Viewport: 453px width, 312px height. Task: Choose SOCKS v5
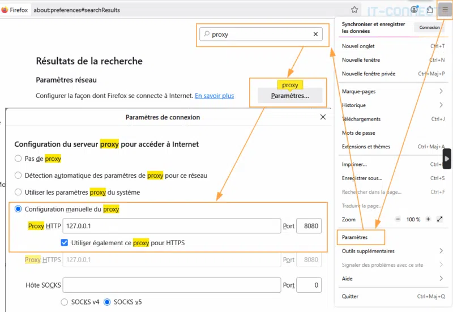(x=107, y=302)
